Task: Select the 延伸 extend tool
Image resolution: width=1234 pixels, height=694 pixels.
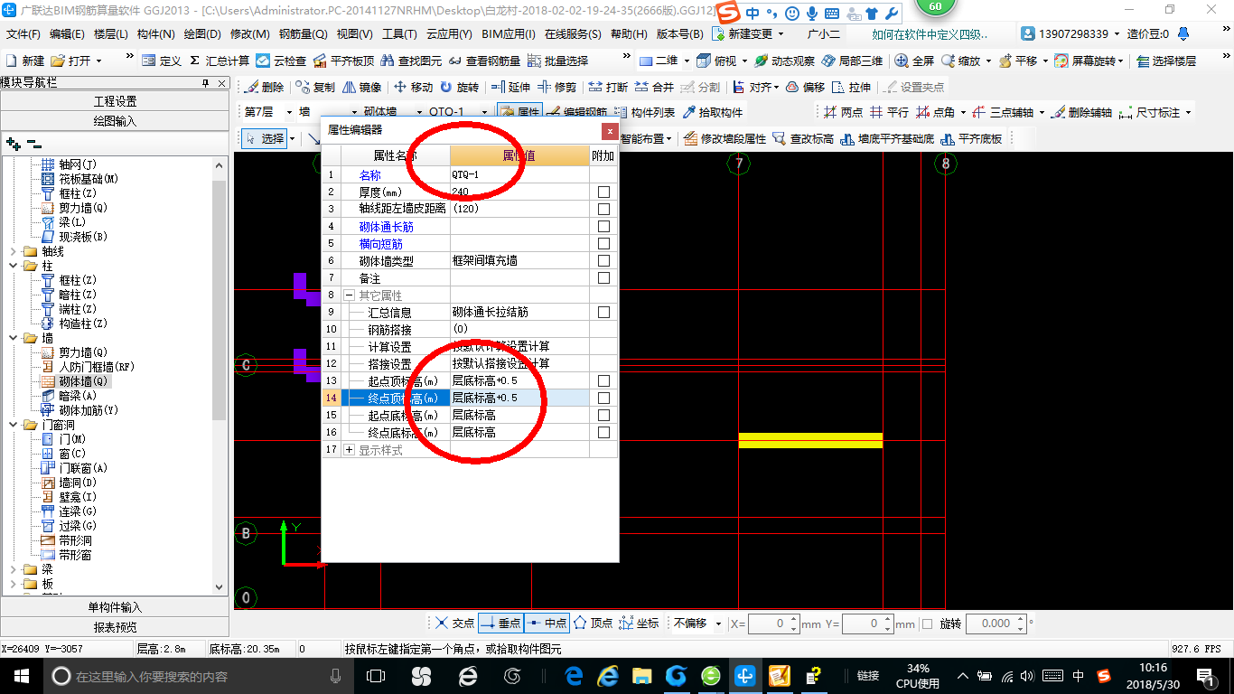Action: 510,87
